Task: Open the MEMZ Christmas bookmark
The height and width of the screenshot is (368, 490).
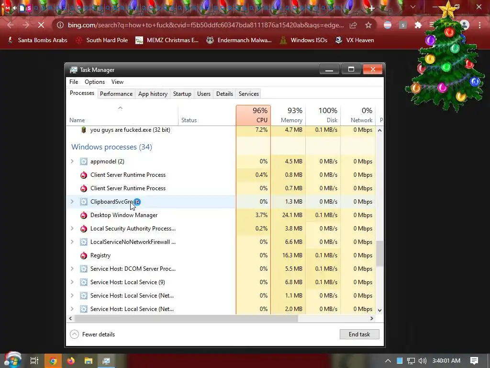Action: coord(167,40)
